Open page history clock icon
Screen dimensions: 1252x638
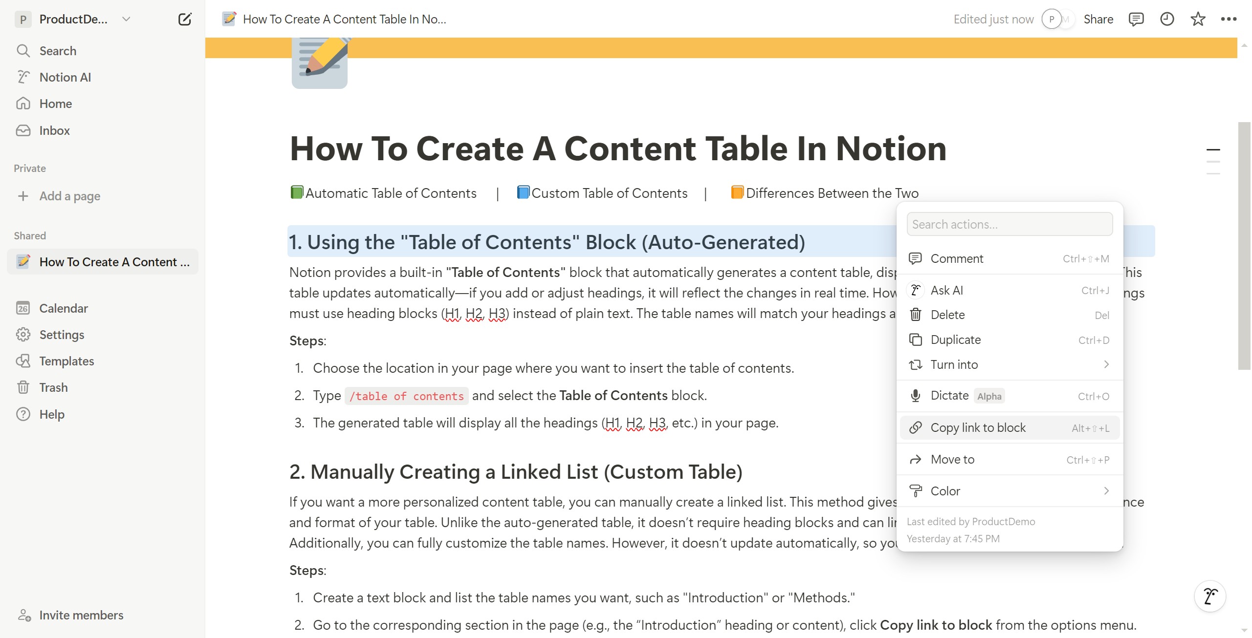(1167, 19)
